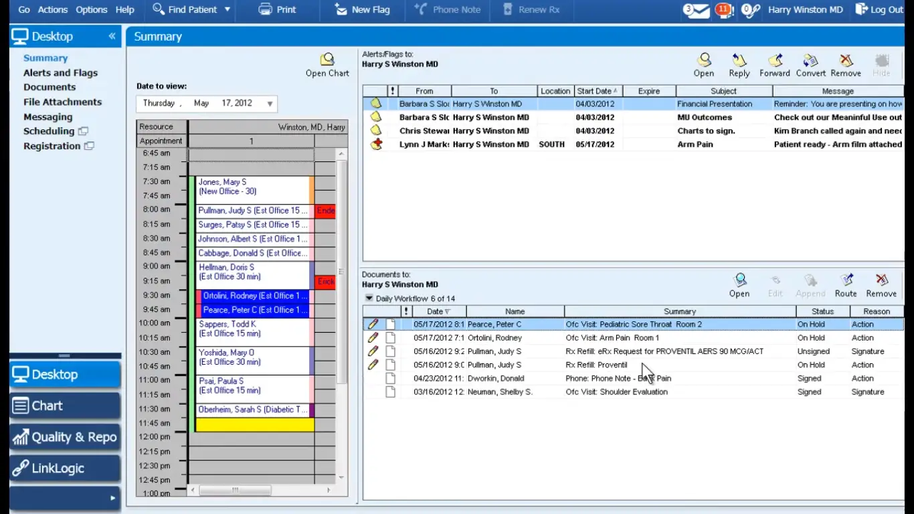Image resolution: width=914 pixels, height=514 pixels.
Task: Collapse the Desktop navigation panel
Action: [x=112, y=36]
